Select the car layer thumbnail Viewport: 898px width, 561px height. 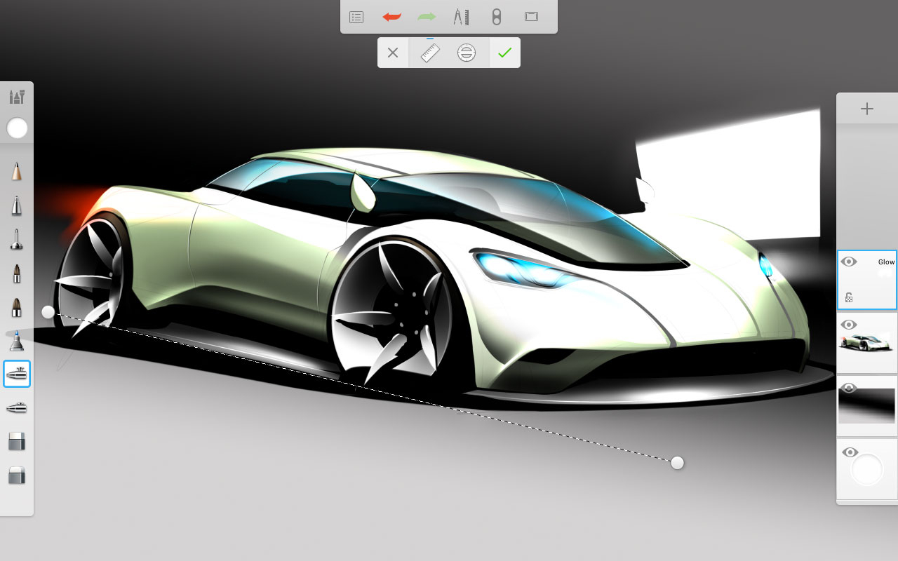click(x=866, y=344)
